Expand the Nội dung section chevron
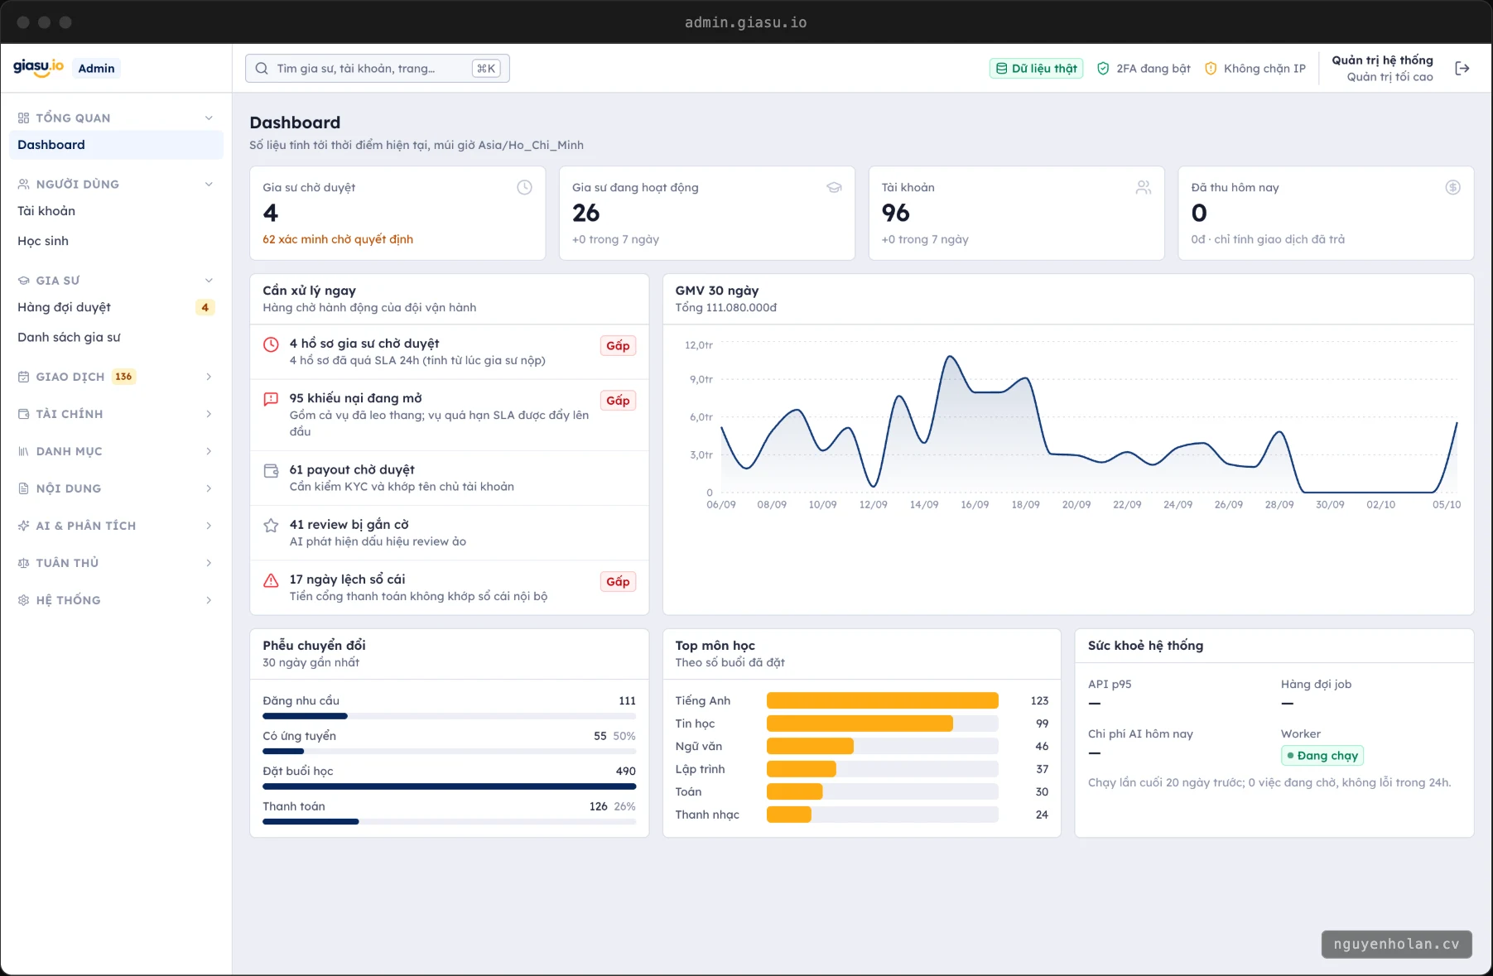 [209, 488]
